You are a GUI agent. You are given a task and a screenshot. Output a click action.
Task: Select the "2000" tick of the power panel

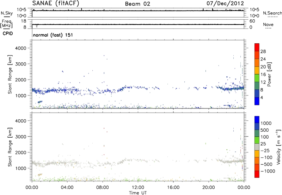21,80
